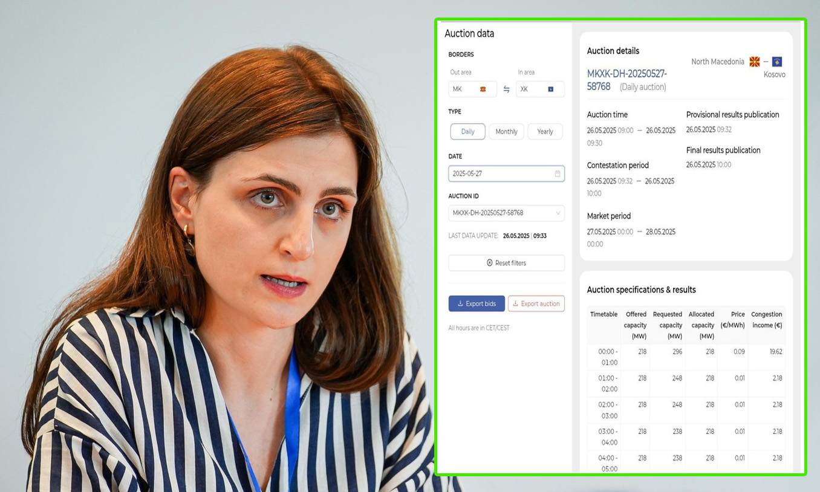Open the Out area MK dropdown

click(x=472, y=89)
